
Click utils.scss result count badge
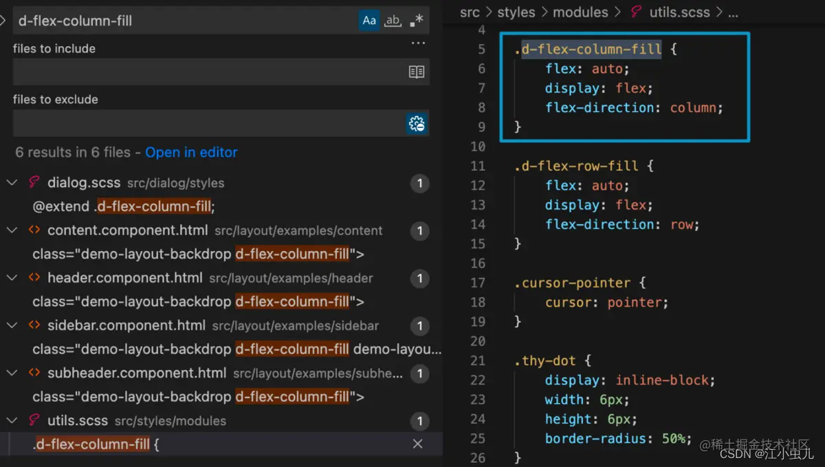[419, 421]
